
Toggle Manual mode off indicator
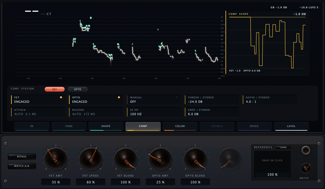[x=177, y=97]
